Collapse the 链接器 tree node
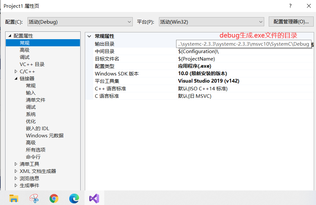This screenshot has width=316, height=205. tap(15, 78)
